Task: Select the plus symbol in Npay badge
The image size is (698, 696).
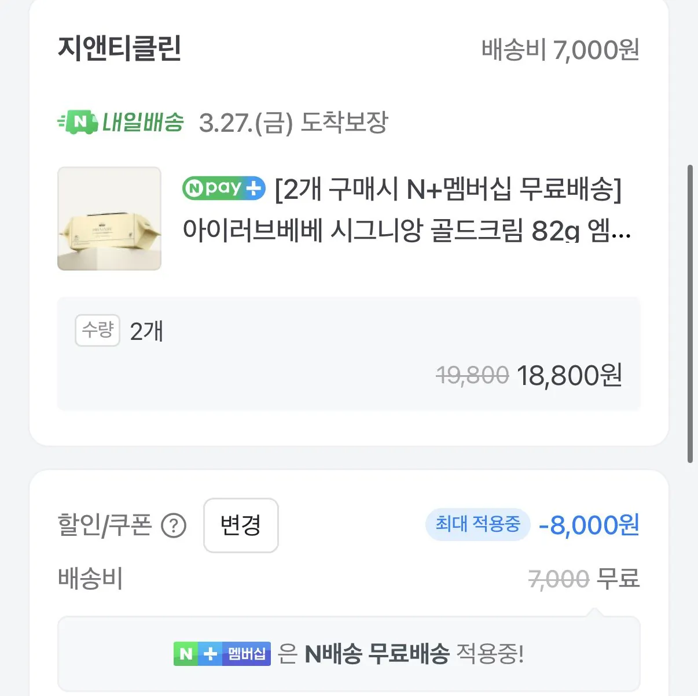Action: (253, 187)
